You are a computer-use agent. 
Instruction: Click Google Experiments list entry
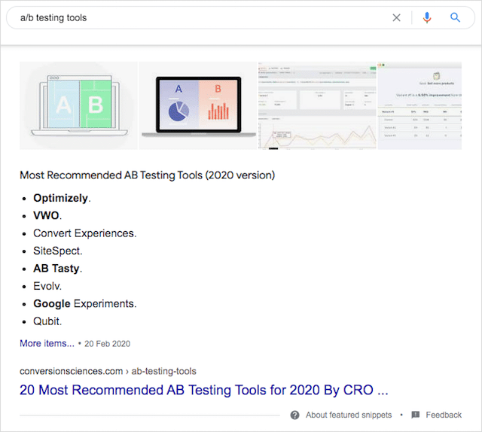tap(84, 304)
